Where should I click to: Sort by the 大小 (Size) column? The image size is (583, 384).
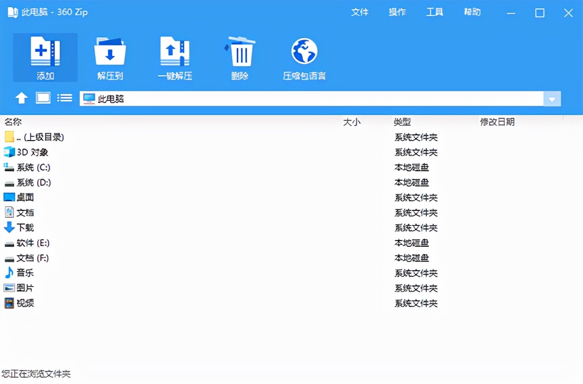pyautogui.click(x=352, y=122)
